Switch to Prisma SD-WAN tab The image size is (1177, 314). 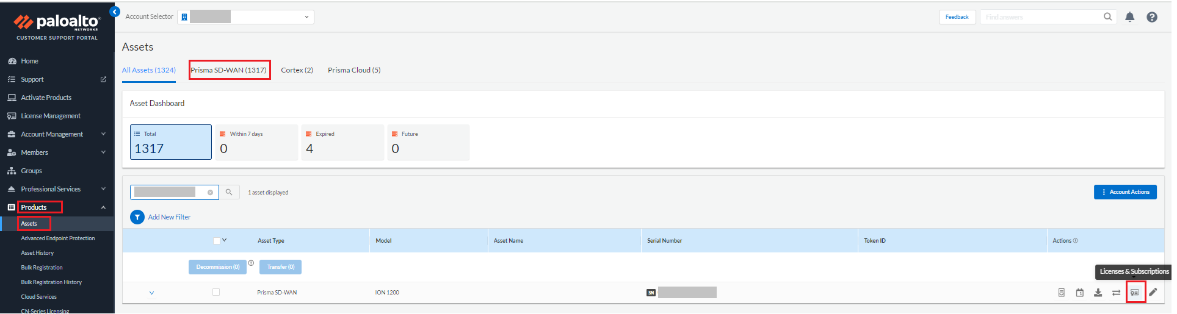pos(228,70)
